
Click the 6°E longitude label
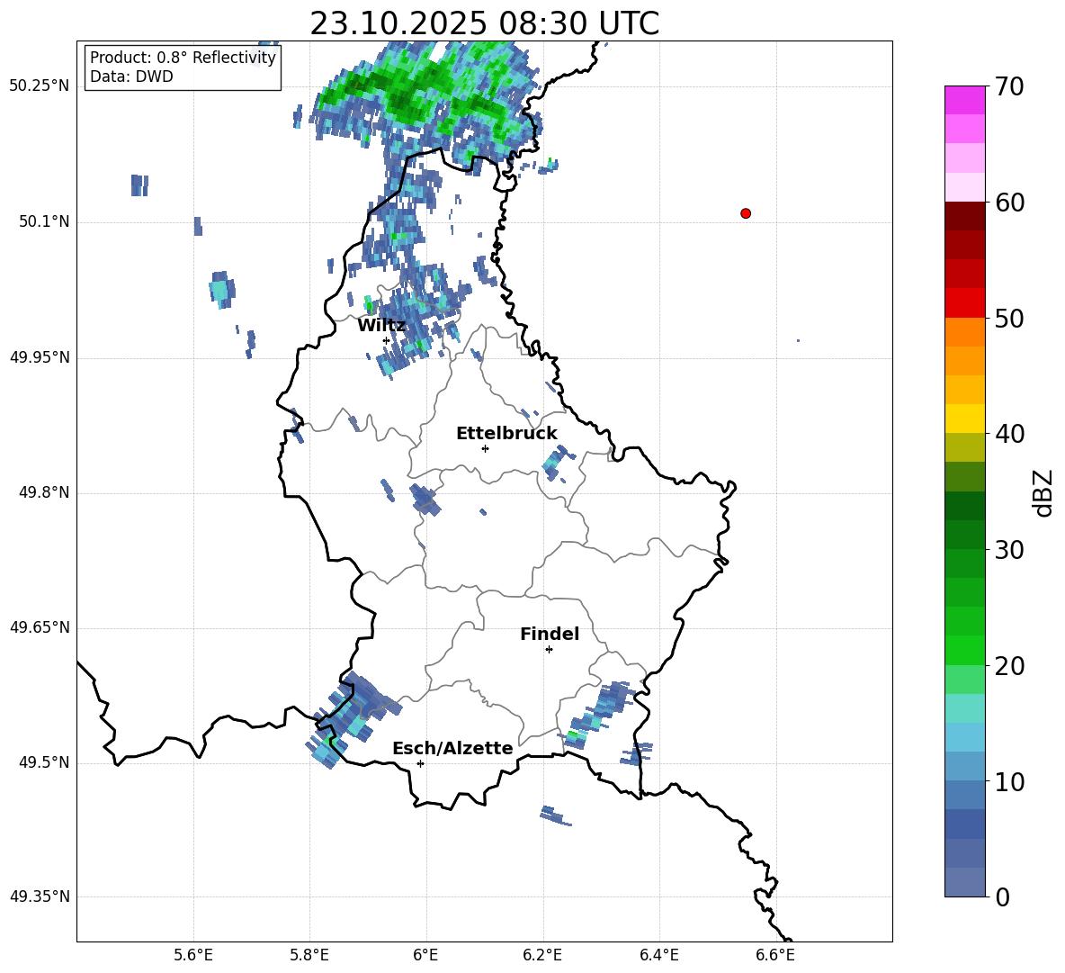(x=425, y=955)
